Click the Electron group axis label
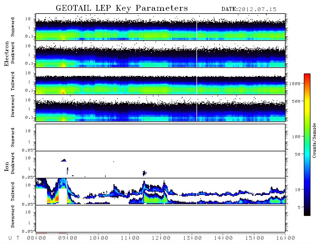The width and height of the screenshot is (316, 243). [6, 54]
